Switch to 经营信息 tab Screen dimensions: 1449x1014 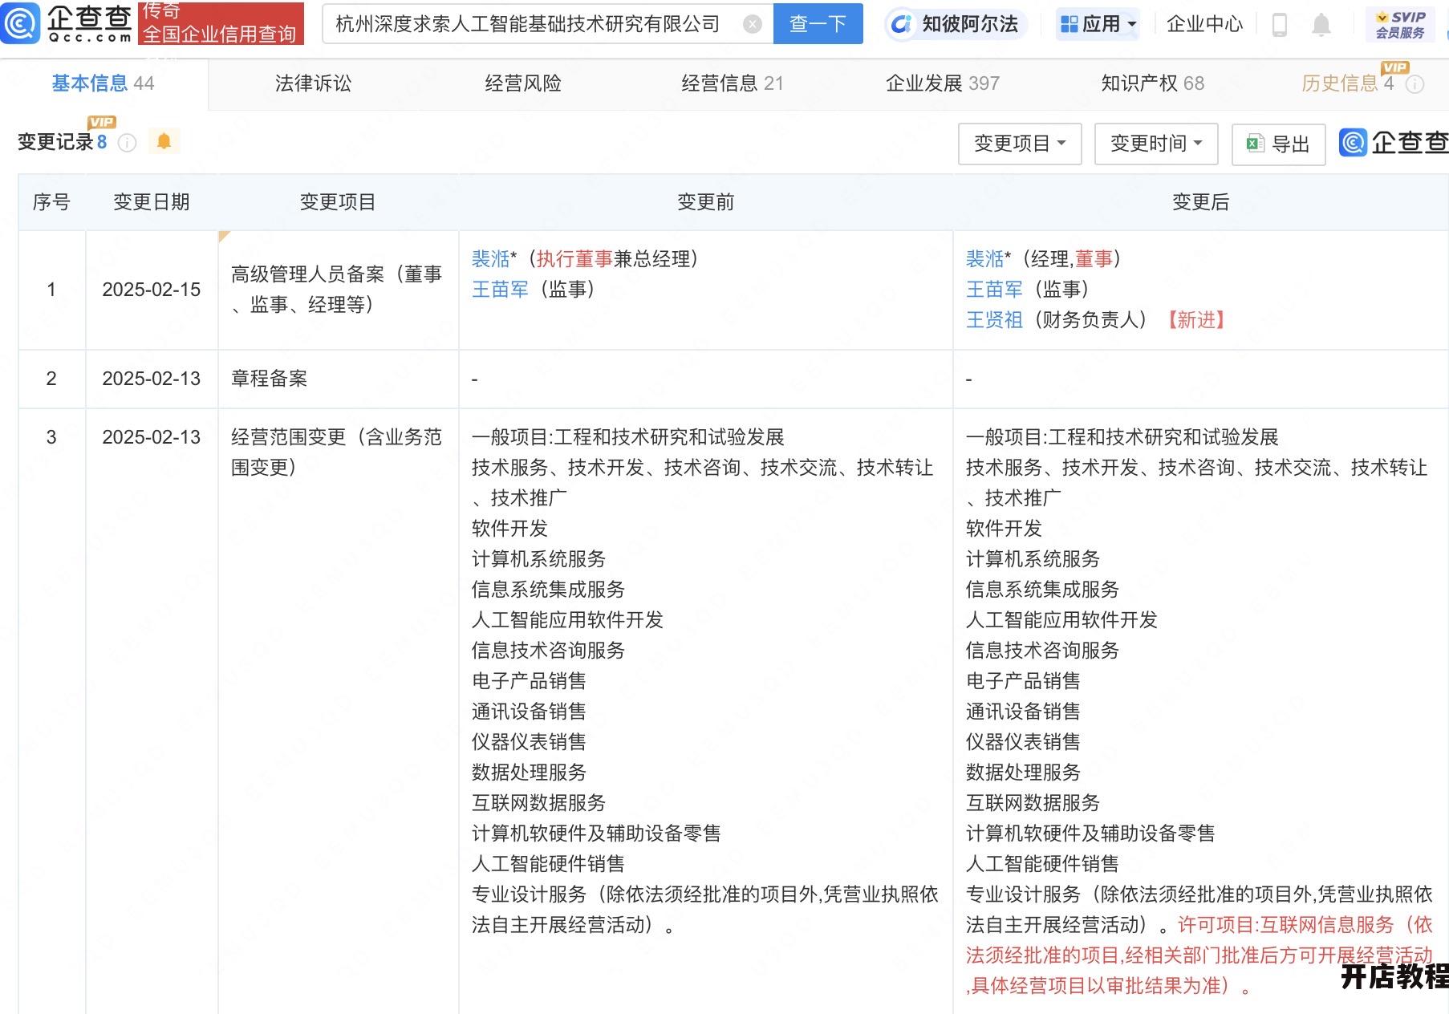click(x=733, y=83)
